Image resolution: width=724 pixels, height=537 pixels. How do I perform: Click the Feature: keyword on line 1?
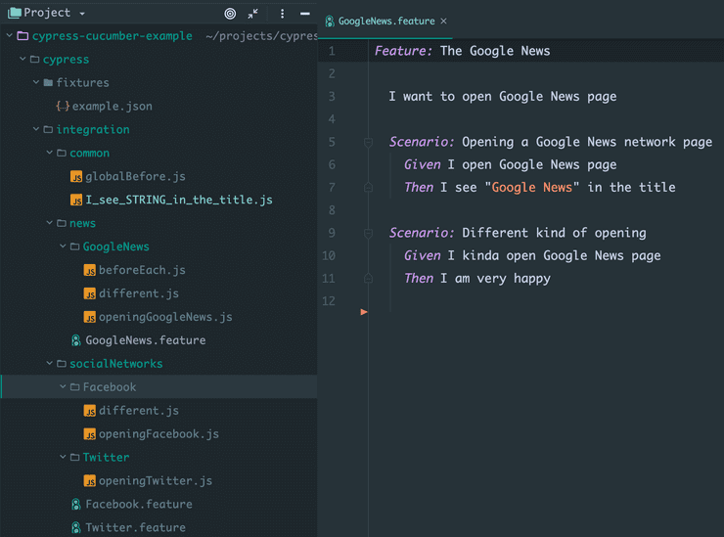tap(403, 51)
